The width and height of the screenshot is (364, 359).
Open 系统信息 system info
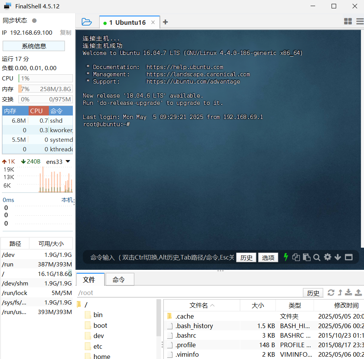pyautogui.click(x=34, y=46)
